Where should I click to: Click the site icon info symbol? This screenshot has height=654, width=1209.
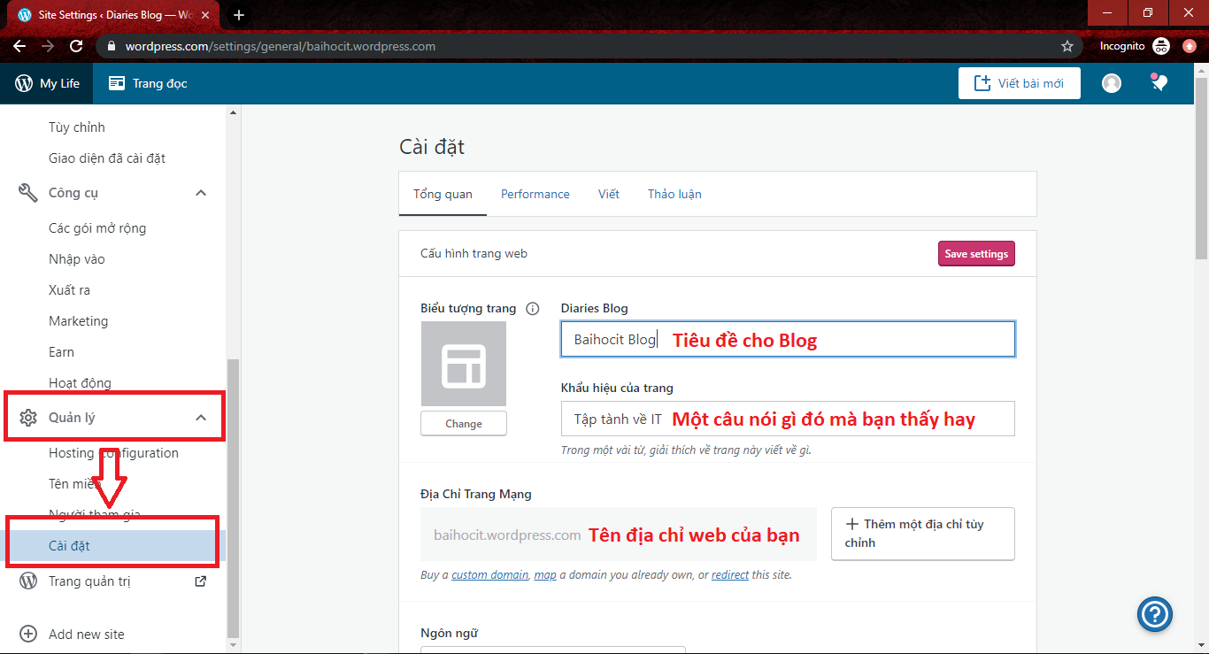click(x=532, y=309)
